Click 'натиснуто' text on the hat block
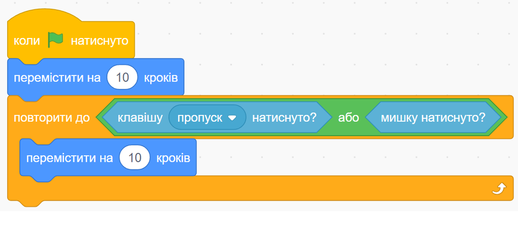 click(99, 41)
